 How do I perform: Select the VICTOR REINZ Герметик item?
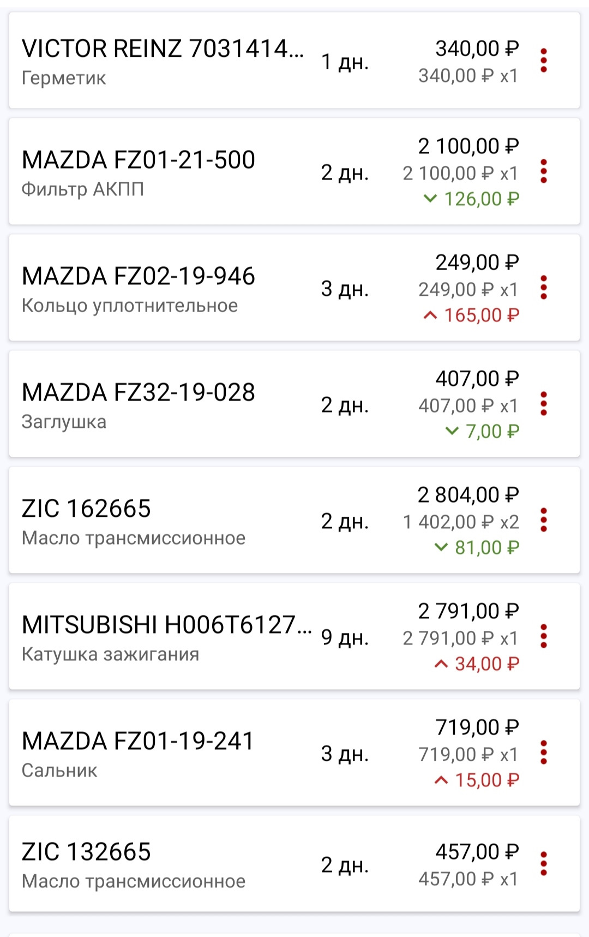(x=163, y=61)
